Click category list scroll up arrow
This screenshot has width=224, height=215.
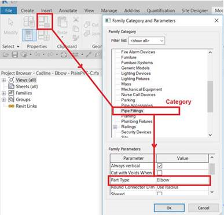(x=210, y=52)
